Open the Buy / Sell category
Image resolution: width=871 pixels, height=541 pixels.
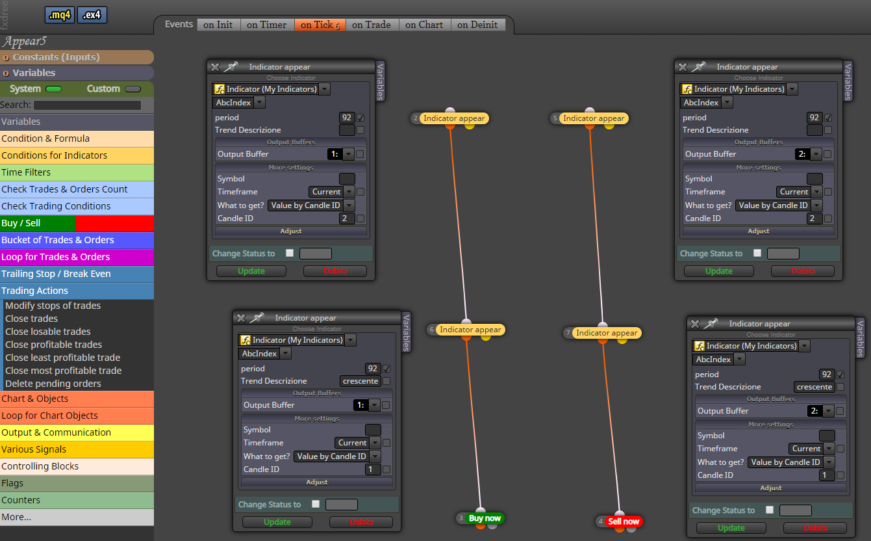coord(77,223)
